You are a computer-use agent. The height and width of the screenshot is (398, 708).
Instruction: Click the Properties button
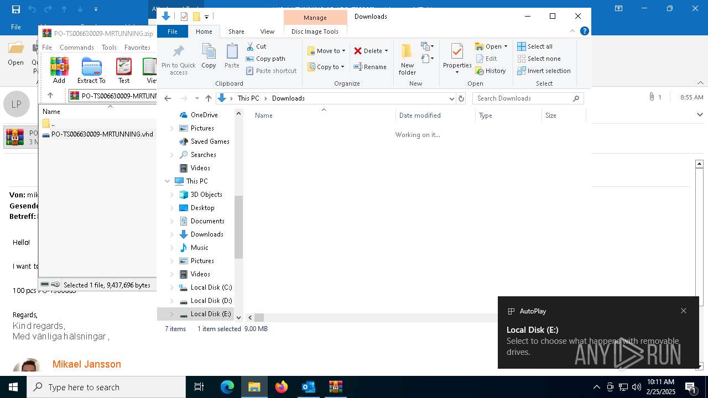click(x=457, y=60)
